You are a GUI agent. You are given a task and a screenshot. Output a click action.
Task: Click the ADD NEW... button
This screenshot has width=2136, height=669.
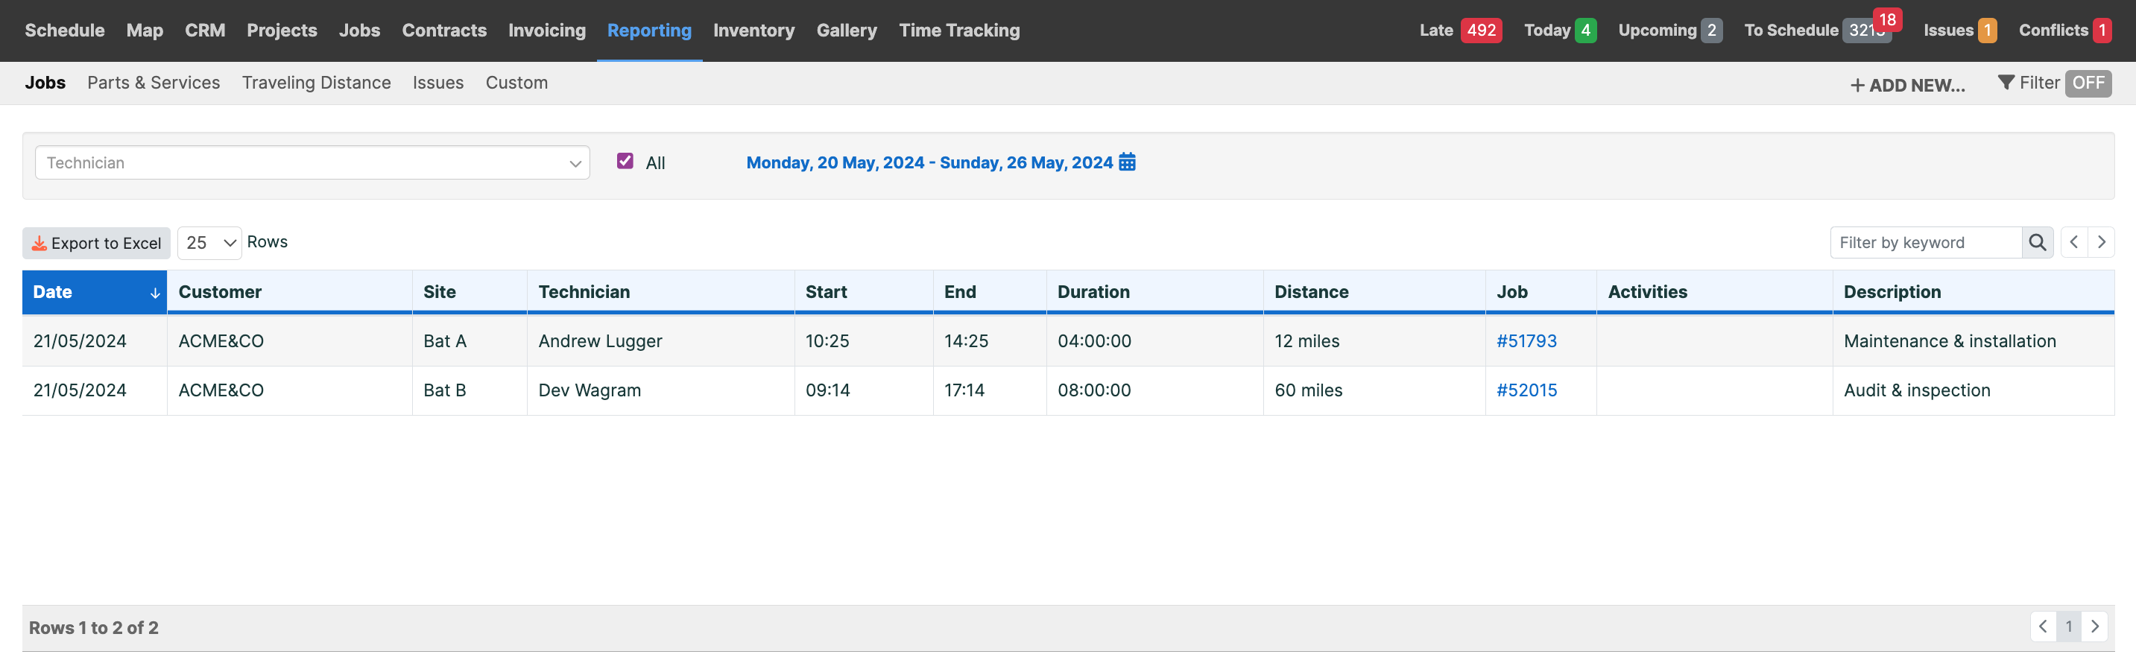click(1907, 86)
